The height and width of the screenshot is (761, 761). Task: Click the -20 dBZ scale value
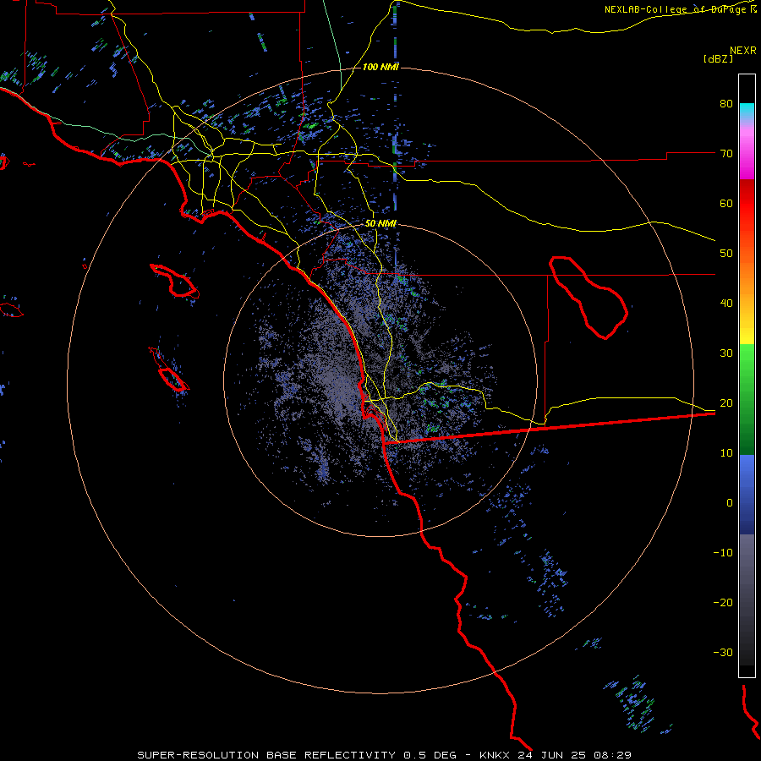[x=723, y=603]
